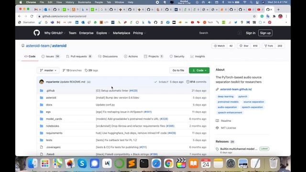306x172 pixels.
Task: Expand the commit message ellipsis
Action: pyautogui.click(x=88, y=82)
